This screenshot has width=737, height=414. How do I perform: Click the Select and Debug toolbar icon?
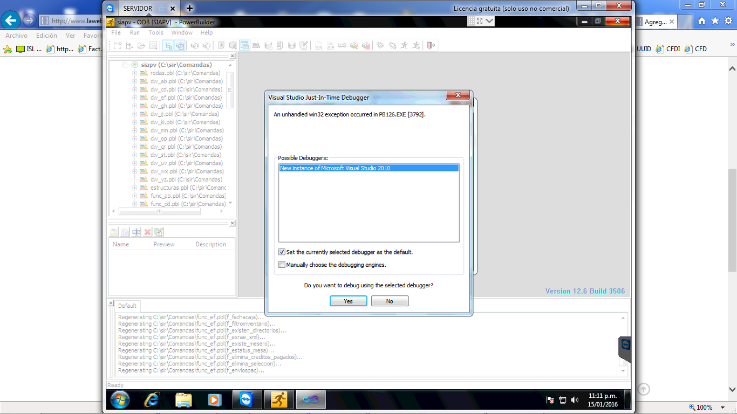coord(392,46)
